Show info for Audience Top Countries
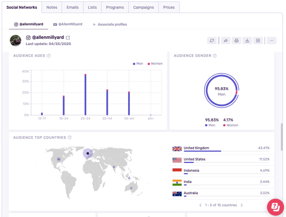The height and width of the screenshot is (217, 286). (x=70, y=138)
